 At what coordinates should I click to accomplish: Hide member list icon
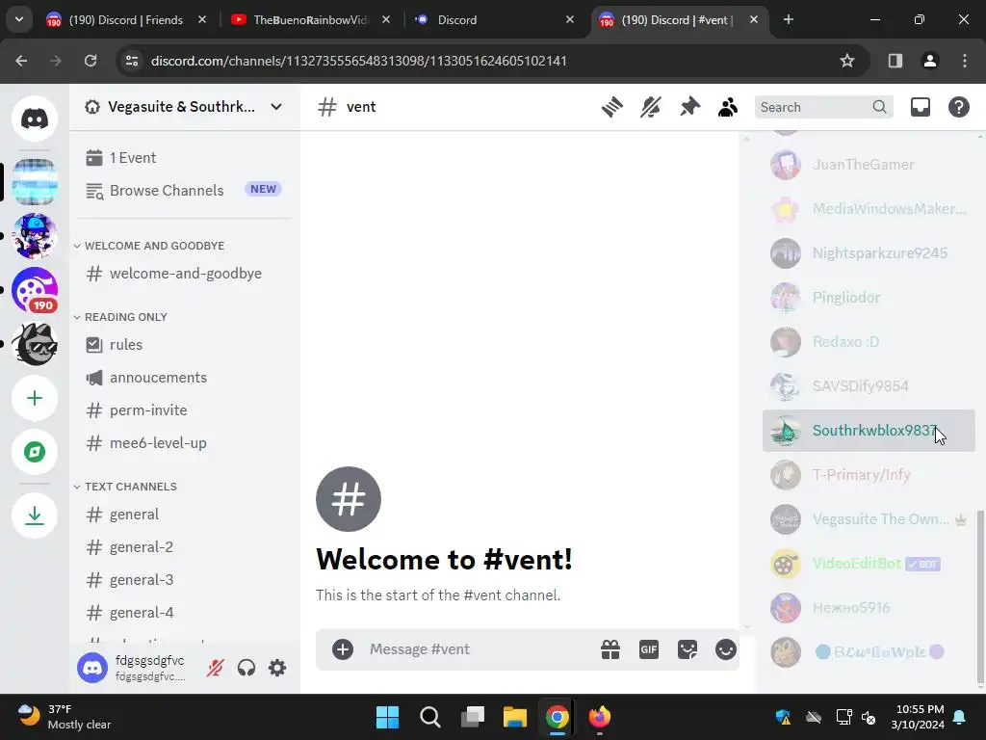click(728, 107)
